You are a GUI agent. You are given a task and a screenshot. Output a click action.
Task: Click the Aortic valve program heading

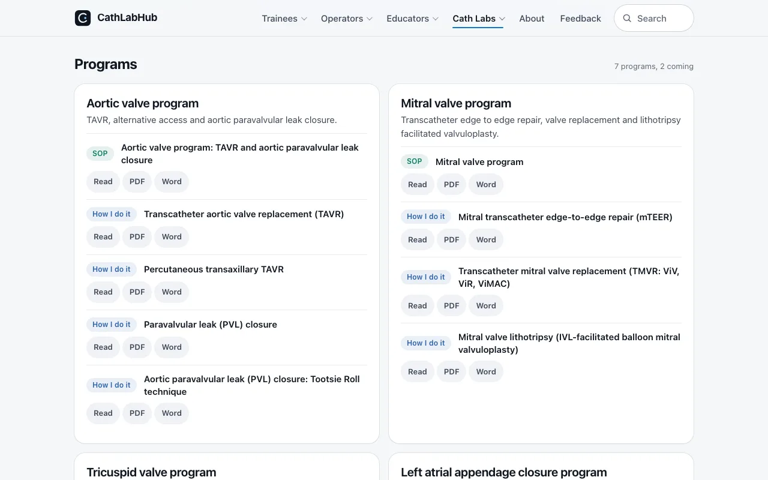point(143,103)
